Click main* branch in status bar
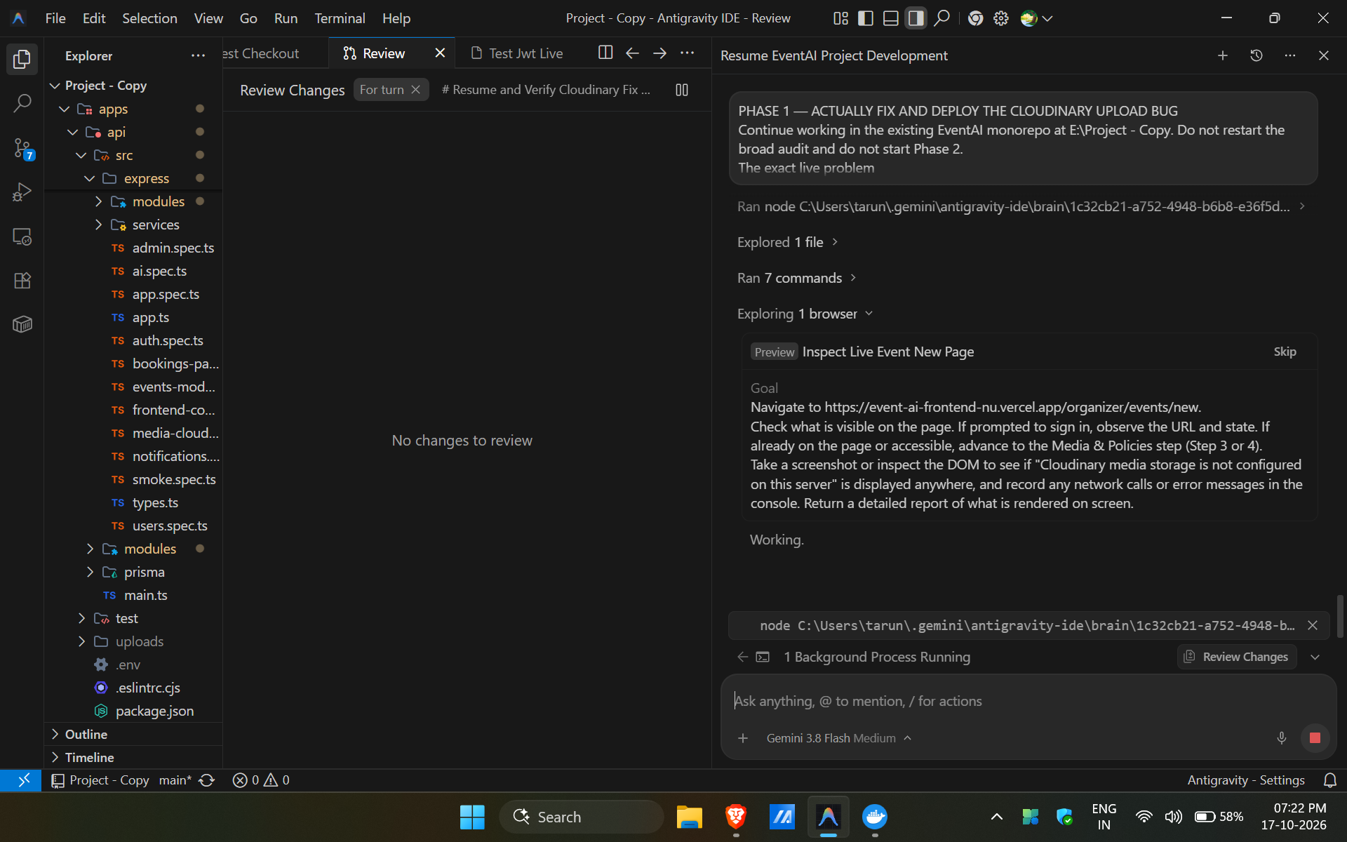Viewport: 1347px width, 842px height. 175,780
